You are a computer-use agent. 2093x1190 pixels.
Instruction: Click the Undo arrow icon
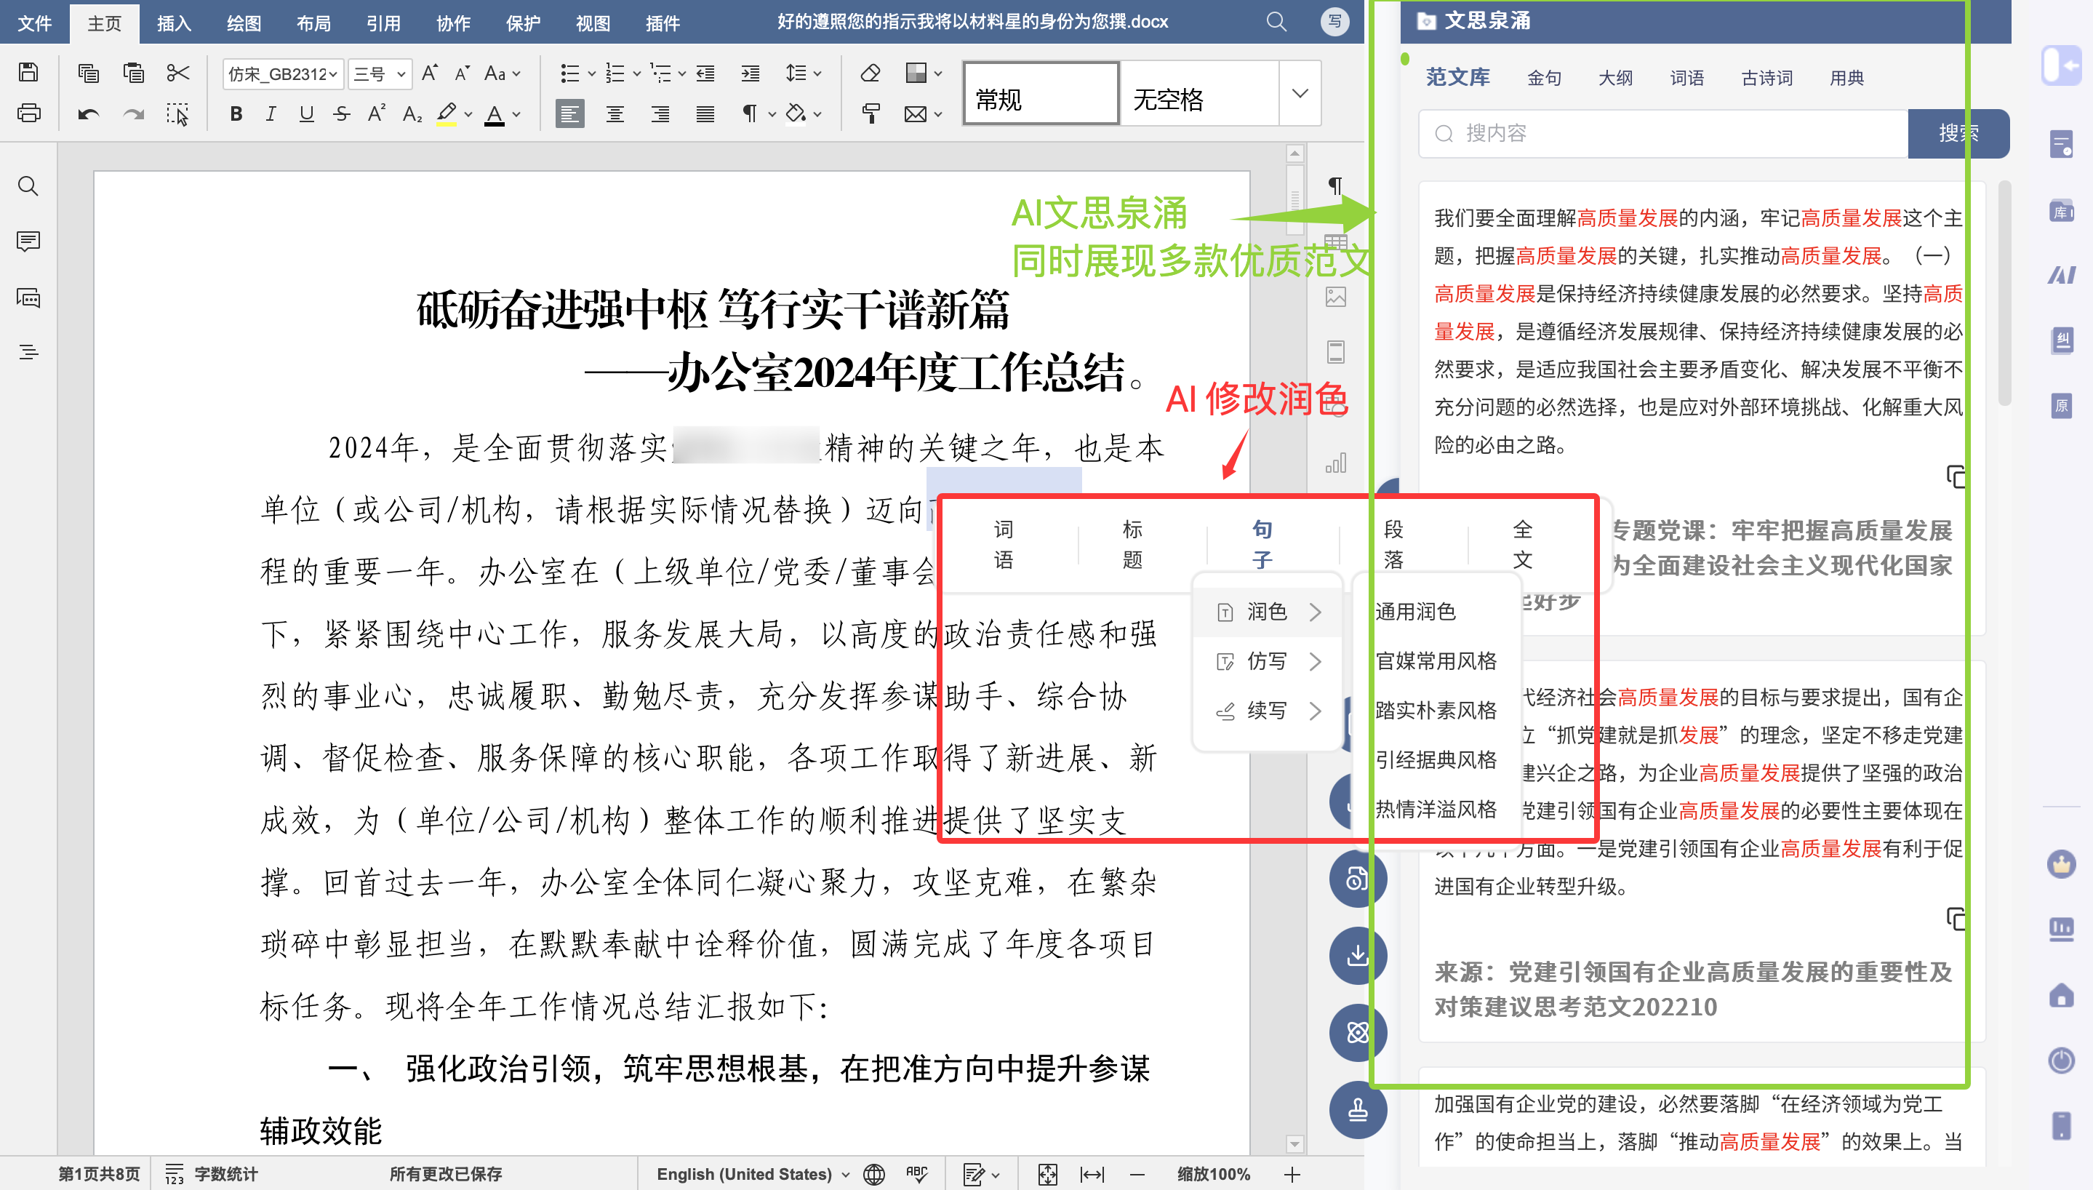[x=88, y=113]
